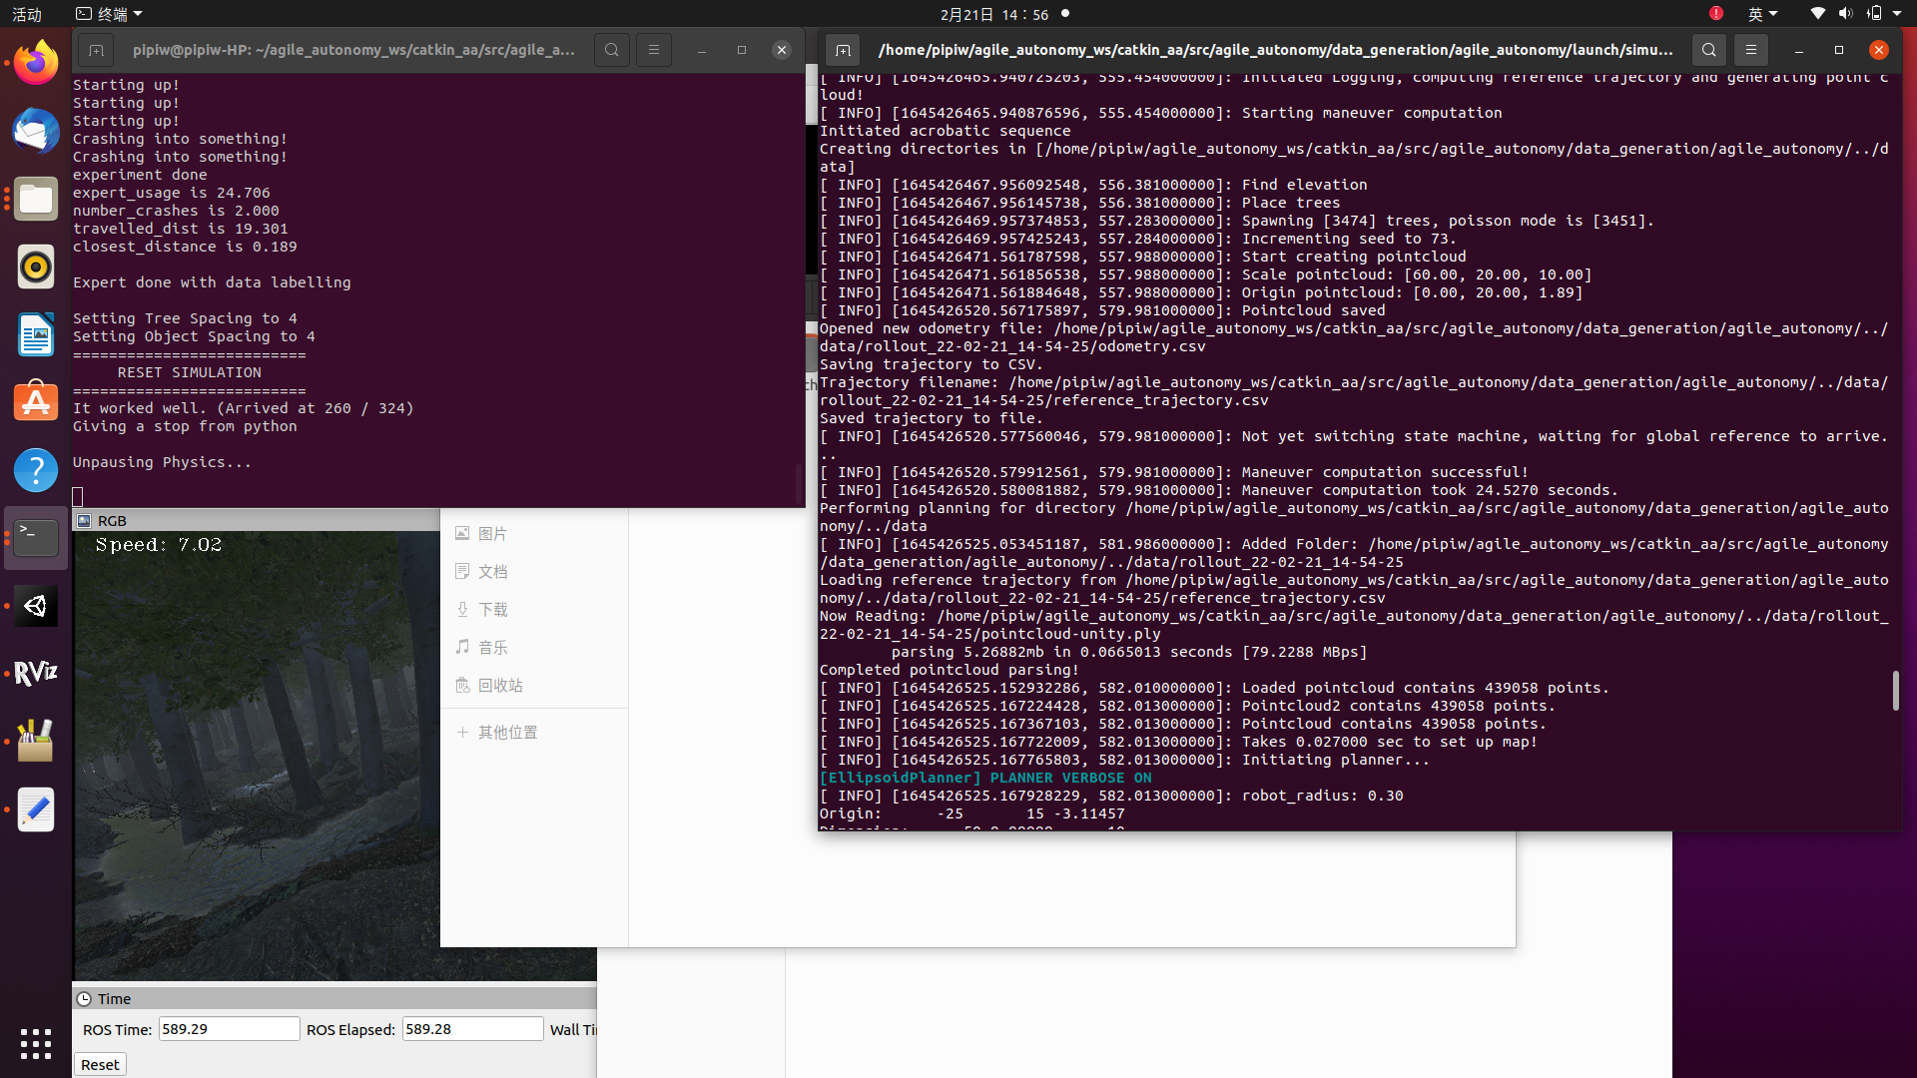Image resolution: width=1917 pixels, height=1078 pixels.
Task: Click new tab icon in right terminal
Action: [843, 50]
